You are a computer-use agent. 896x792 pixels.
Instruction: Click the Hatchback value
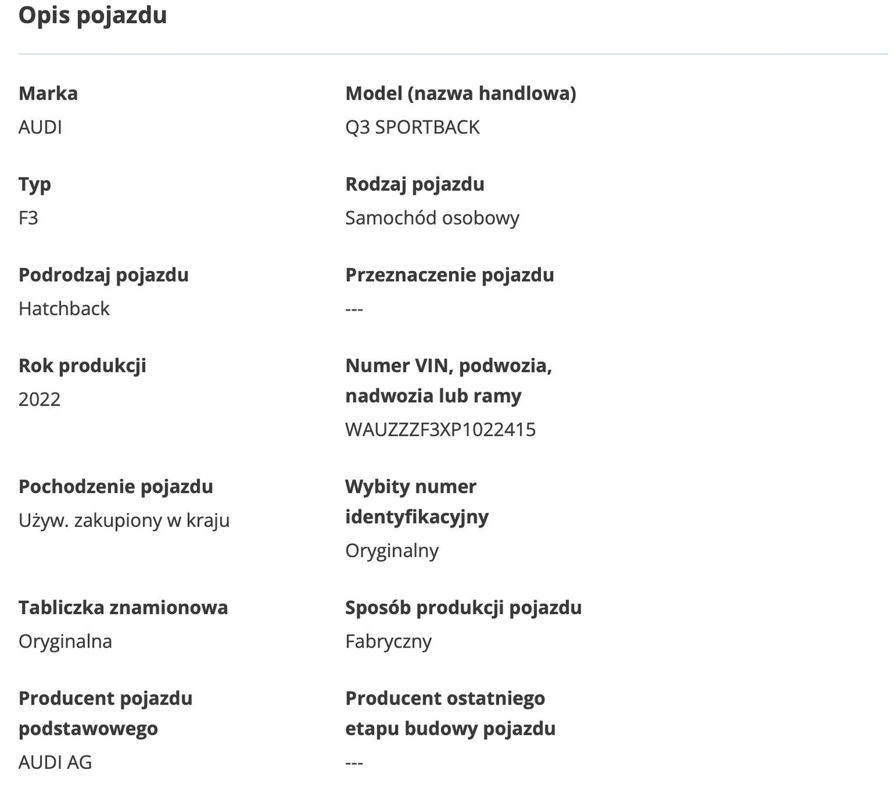(64, 308)
